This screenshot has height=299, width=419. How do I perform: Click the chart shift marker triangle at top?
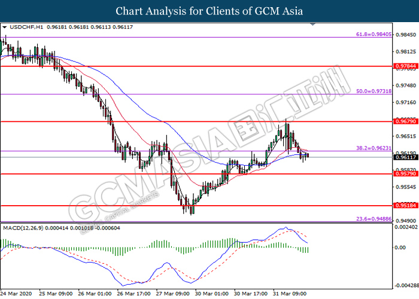(312, 25)
